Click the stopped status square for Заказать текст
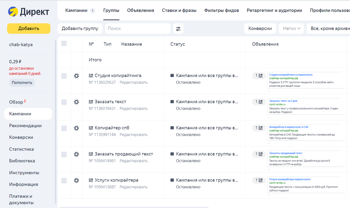350x208 pixels. click(x=172, y=102)
